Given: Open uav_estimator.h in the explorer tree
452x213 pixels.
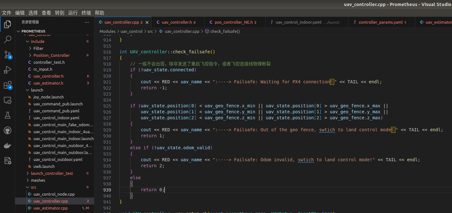Looking at the screenshot, I should pos(55,83).
